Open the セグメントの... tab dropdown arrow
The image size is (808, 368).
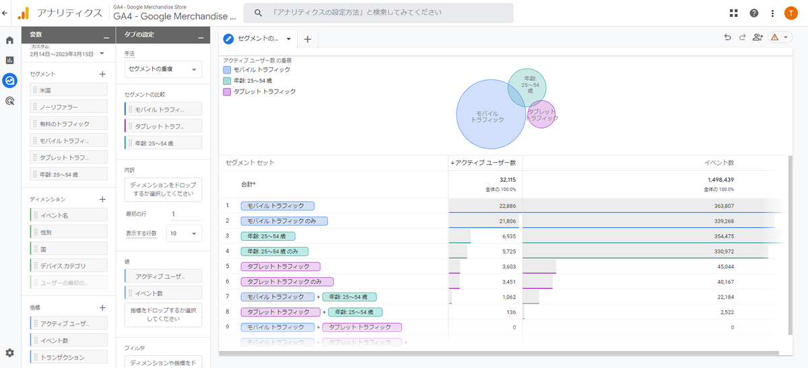[x=288, y=39]
